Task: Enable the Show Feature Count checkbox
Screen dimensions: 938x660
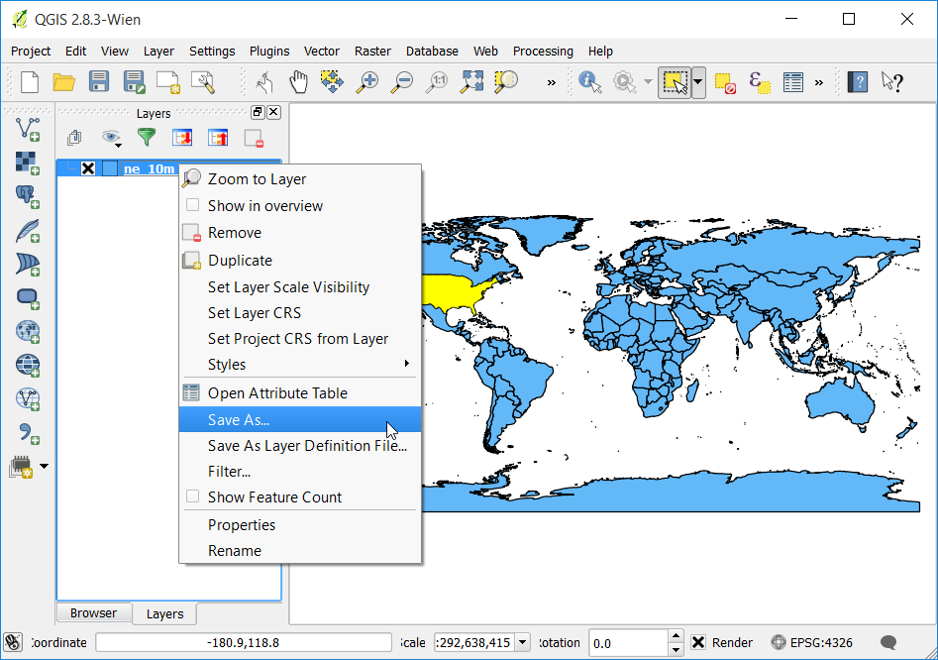Action: coord(192,496)
